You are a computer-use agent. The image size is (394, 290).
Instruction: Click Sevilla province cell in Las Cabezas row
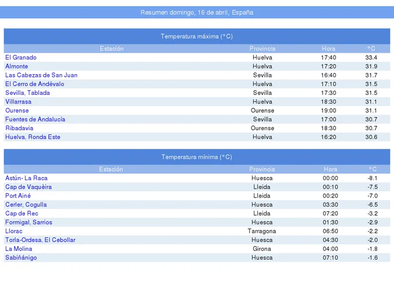pos(262,75)
